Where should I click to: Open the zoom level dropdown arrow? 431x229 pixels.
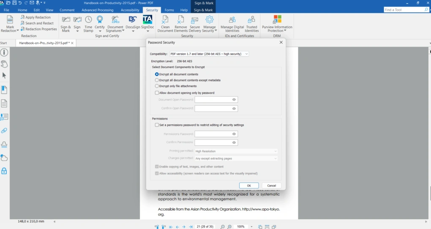click(x=251, y=227)
